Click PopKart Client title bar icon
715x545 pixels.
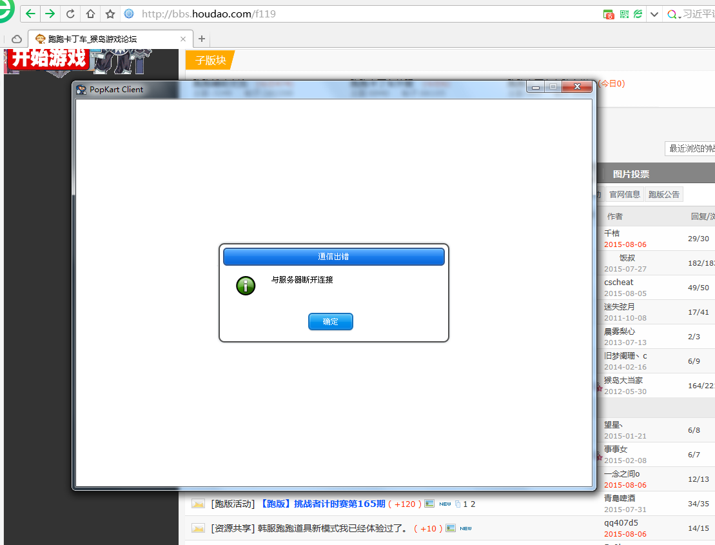coord(81,90)
